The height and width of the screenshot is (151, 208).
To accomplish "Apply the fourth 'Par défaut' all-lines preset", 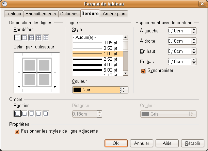I will click(x=38, y=37).
